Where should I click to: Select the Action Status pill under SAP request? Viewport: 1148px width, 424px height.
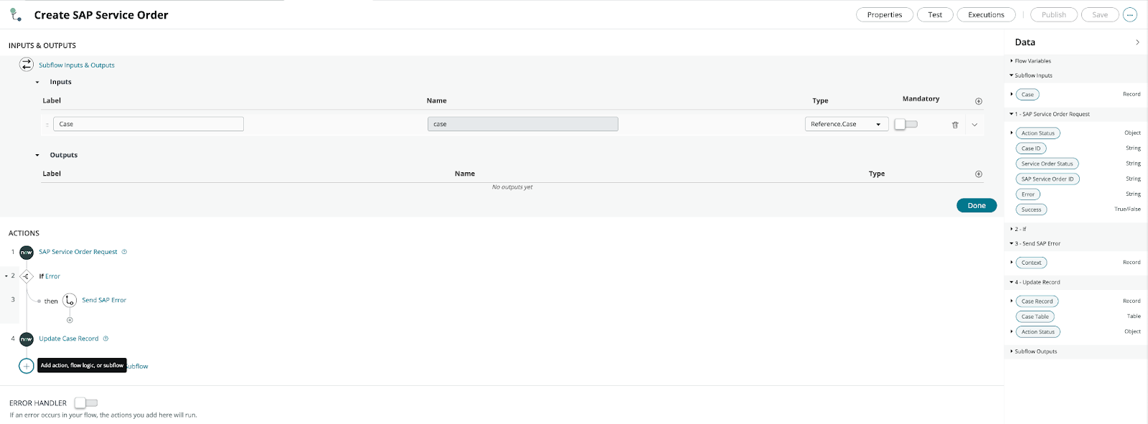tap(1038, 133)
